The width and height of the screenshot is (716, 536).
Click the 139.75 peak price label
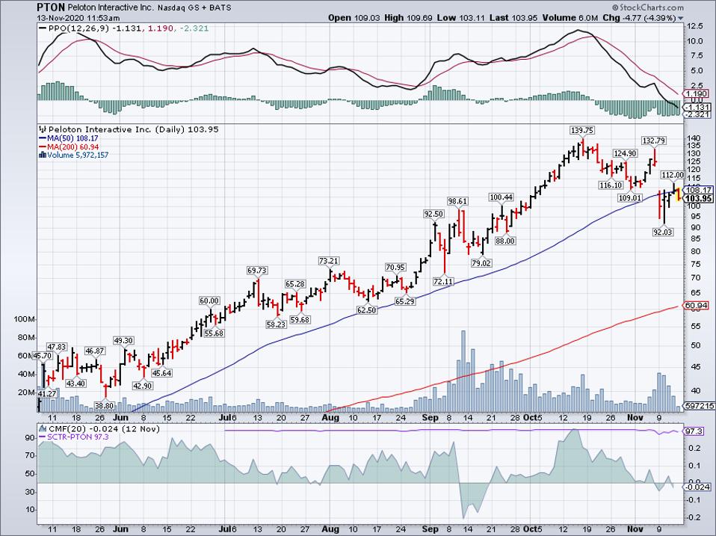tap(581, 131)
